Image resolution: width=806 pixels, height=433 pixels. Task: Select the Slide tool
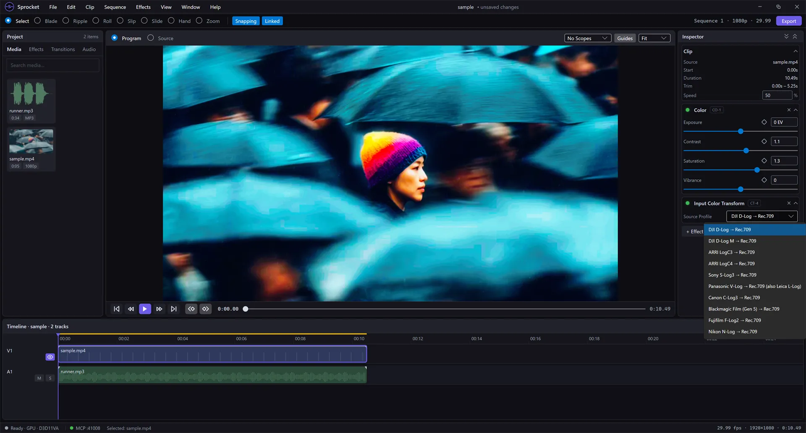coord(152,21)
